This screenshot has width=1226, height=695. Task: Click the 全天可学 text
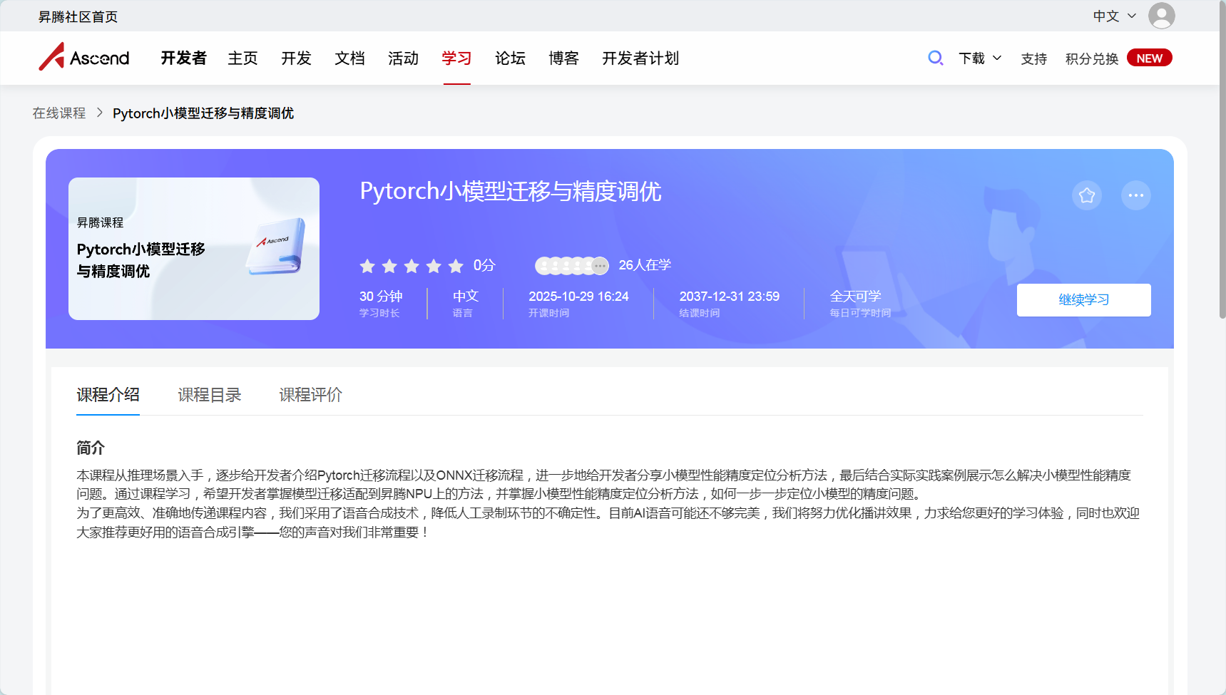(x=855, y=296)
